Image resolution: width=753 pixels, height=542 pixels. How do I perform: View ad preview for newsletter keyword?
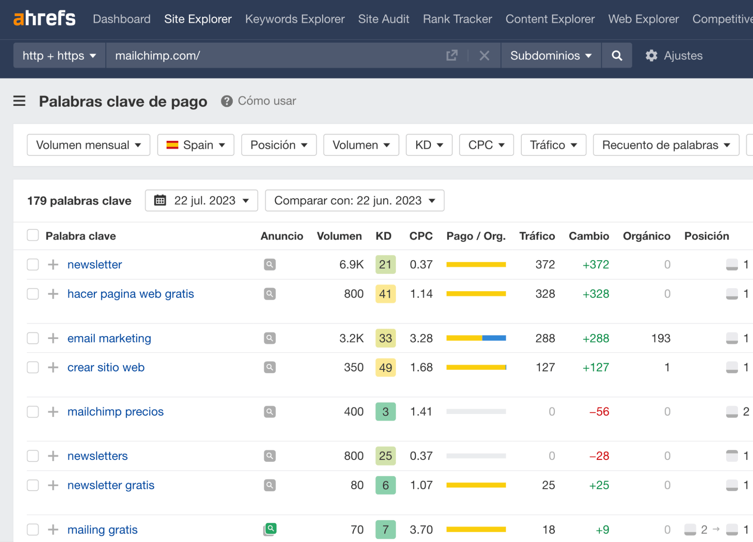click(270, 264)
